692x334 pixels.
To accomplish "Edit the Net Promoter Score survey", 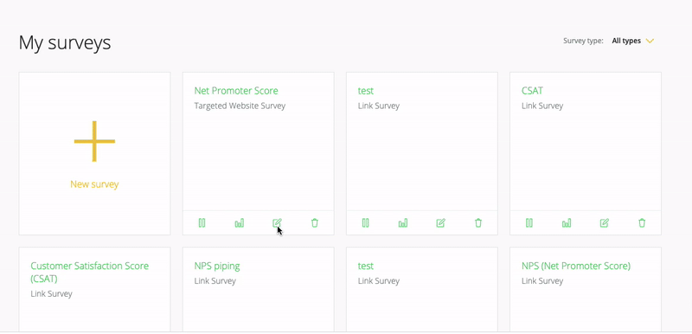I will [277, 223].
